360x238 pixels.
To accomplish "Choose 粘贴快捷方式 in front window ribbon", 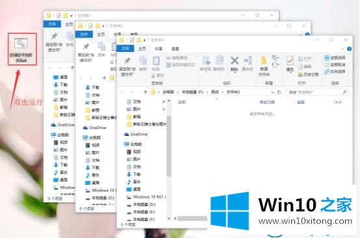I will point(181,65).
